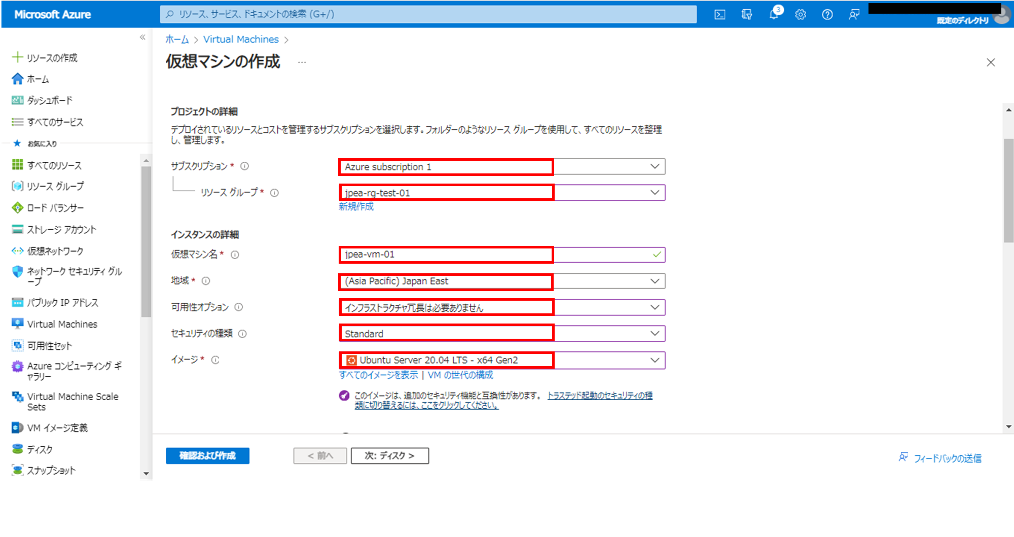Image resolution: width=1014 pixels, height=537 pixels.
Task: Open サブスクリプション dropdown
Action: [x=502, y=166]
